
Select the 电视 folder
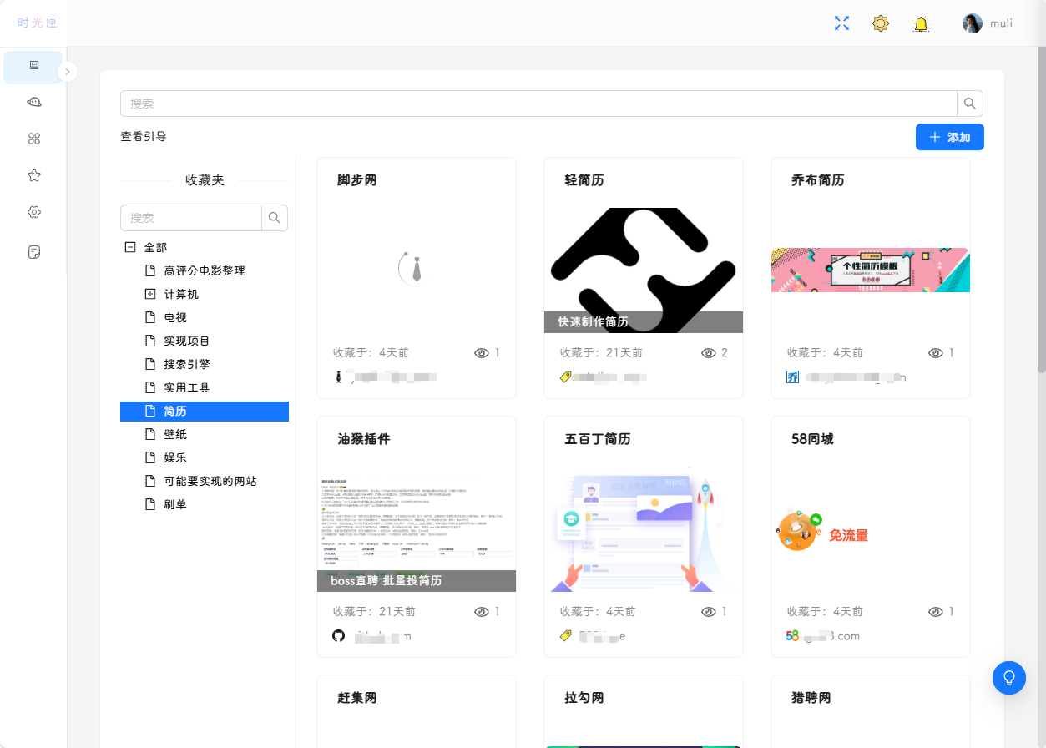[x=175, y=317]
